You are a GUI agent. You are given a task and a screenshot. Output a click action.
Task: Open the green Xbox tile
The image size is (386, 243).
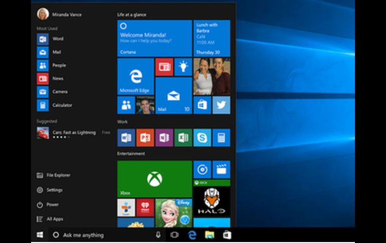tap(154, 179)
